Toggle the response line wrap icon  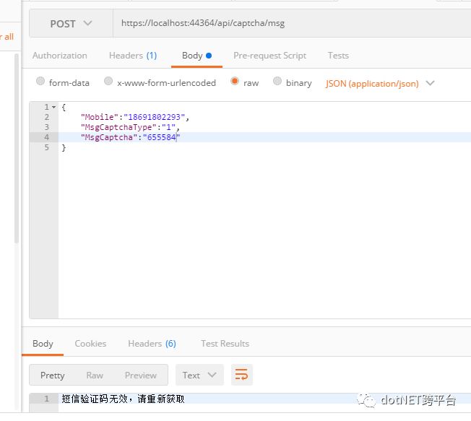[x=242, y=375]
